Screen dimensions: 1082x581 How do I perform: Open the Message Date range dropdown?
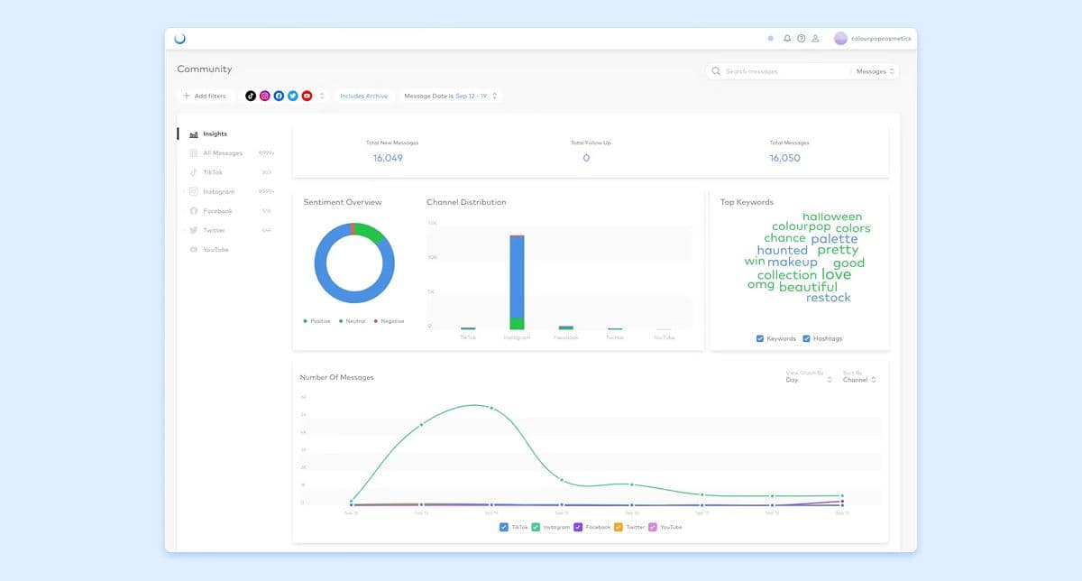pyautogui.click(x=450, y=96)
